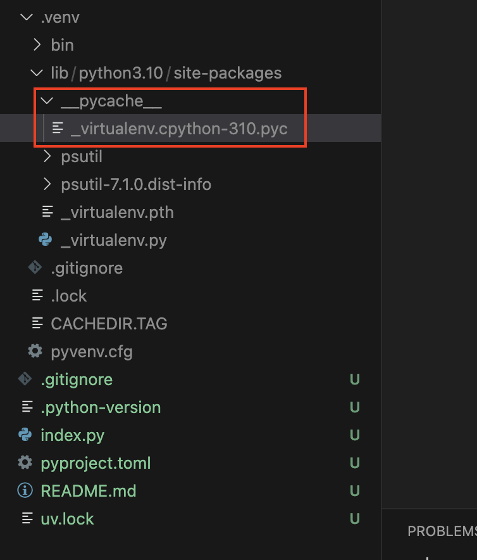Click the git icon beside .venv .gitignore

pos(36,268)
